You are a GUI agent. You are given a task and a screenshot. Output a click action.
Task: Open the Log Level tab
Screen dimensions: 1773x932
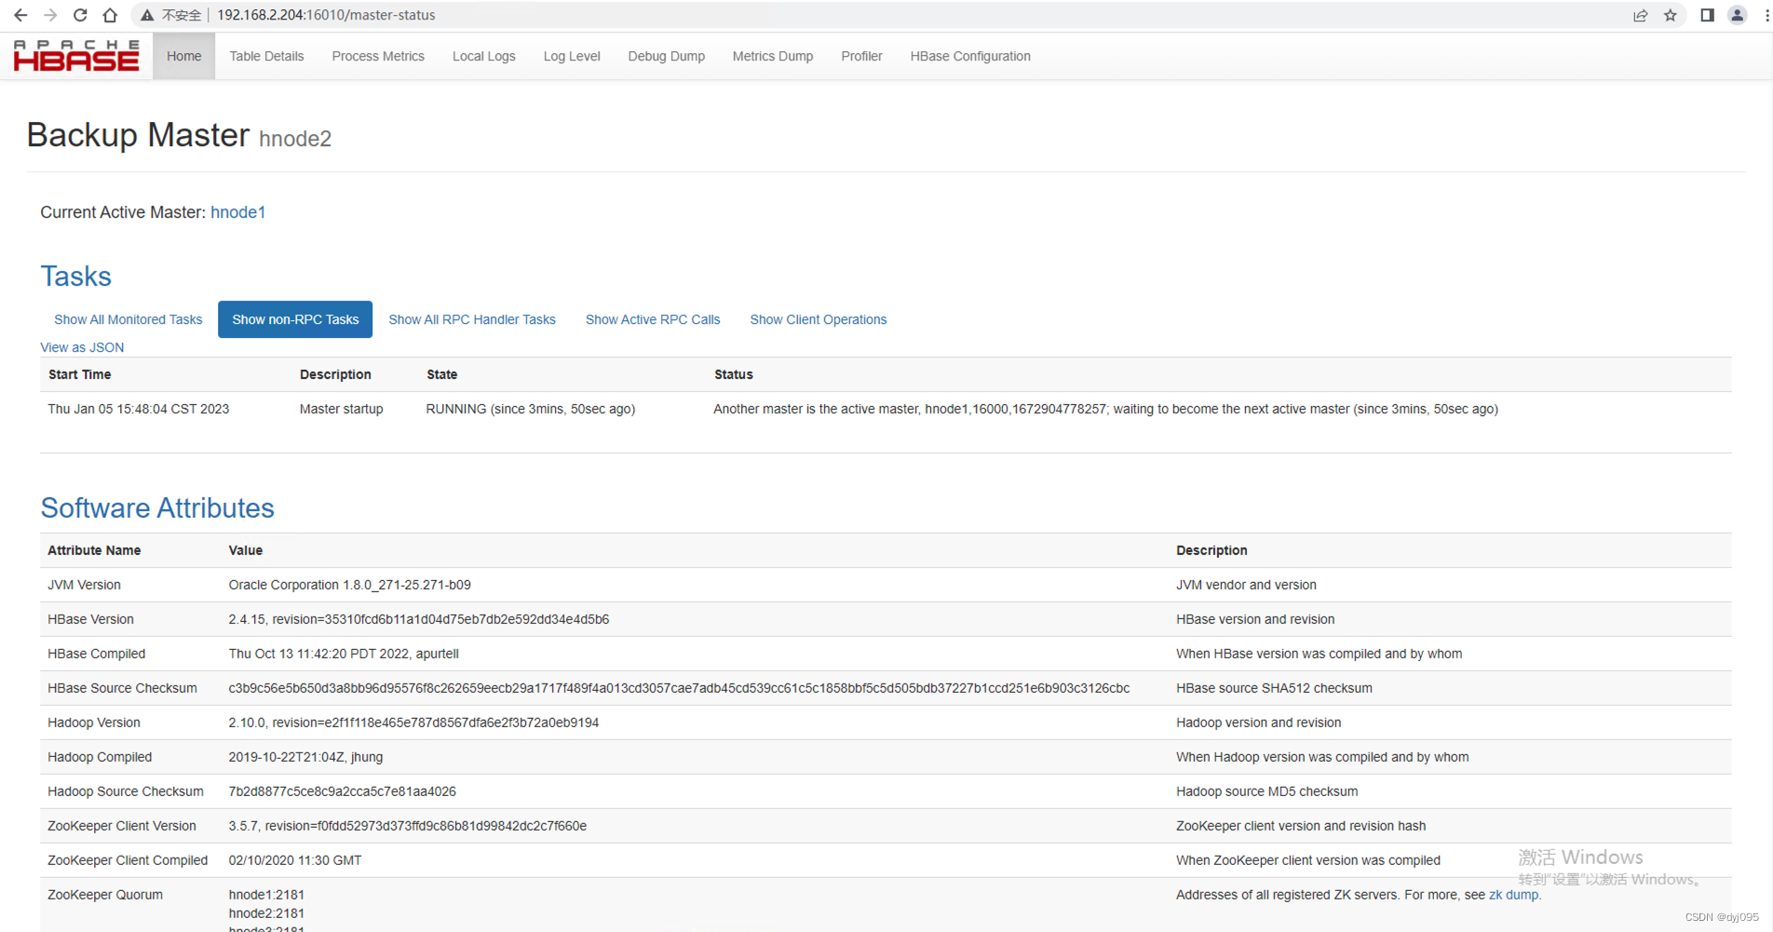pyautogui.click(x=572, y=56)
